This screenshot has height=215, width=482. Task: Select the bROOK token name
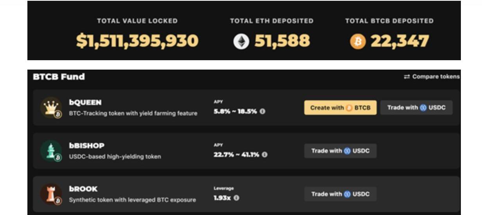83,189
